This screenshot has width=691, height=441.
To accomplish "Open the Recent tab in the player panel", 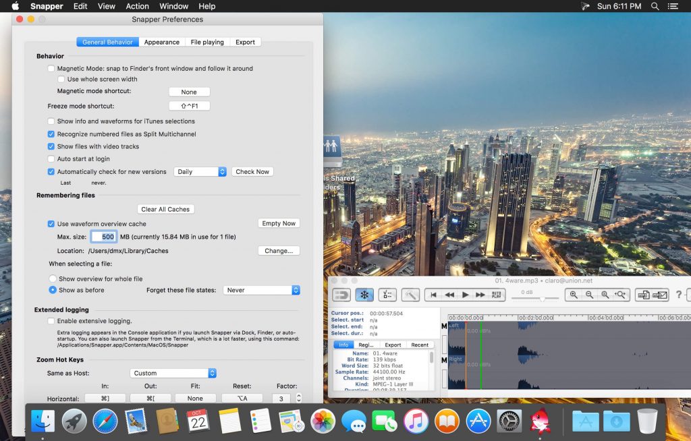I will (420, 345).
